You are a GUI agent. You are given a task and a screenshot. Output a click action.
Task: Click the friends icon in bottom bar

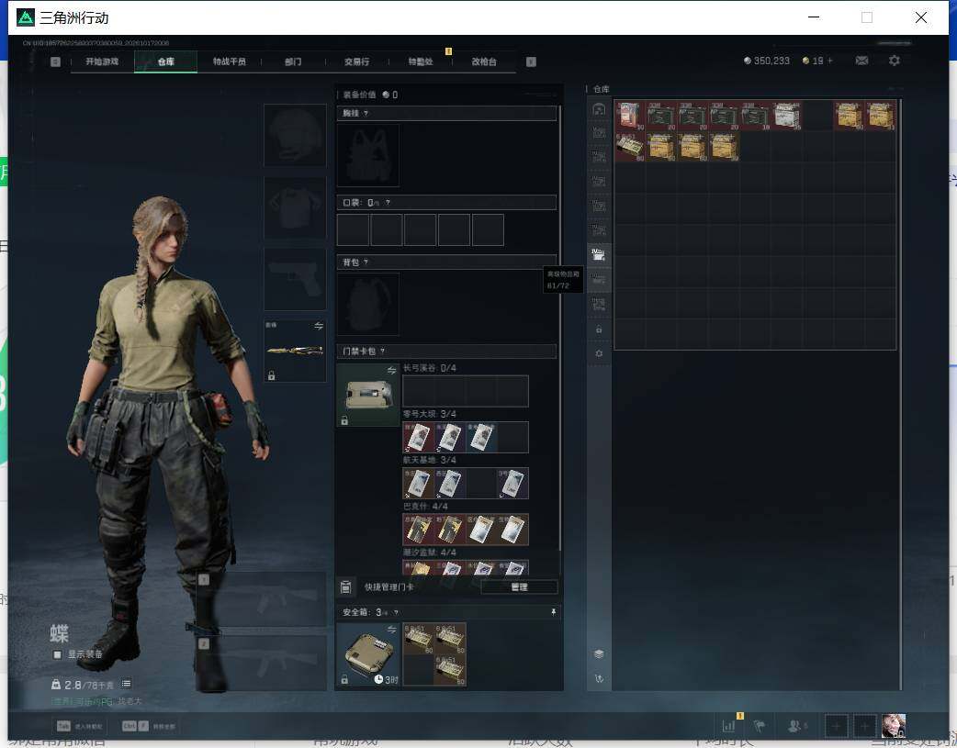[x=794, y=725]
